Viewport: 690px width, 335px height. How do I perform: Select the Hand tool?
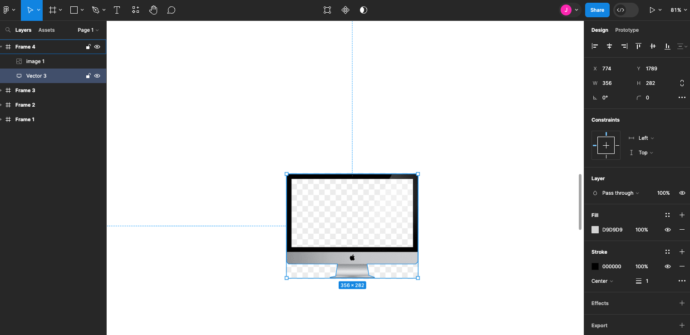point(153,10)
